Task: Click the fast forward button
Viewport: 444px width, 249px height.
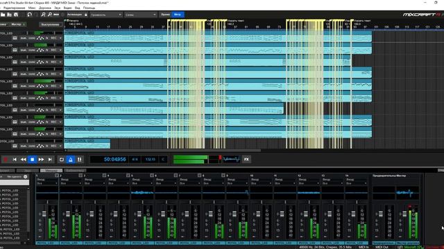Action: coord(41,160)
